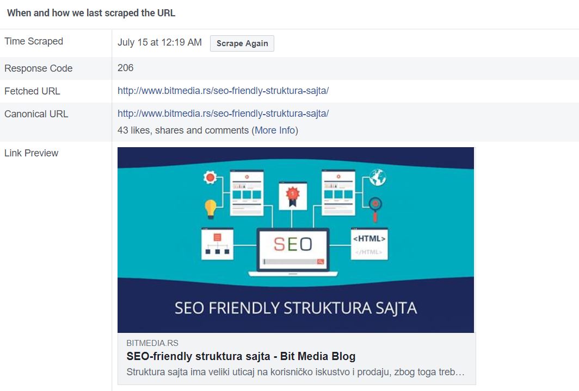Open the More Info link
This screenshot has width=579, height=391.
(275, 130)
